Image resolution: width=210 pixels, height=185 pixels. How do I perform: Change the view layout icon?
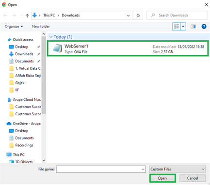(x=177, y=27)
